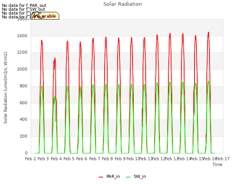The height and width of the screenshot is (184, 246).
Task: Click the 200 y-axis tick label
Action: [x=23, y=136]
